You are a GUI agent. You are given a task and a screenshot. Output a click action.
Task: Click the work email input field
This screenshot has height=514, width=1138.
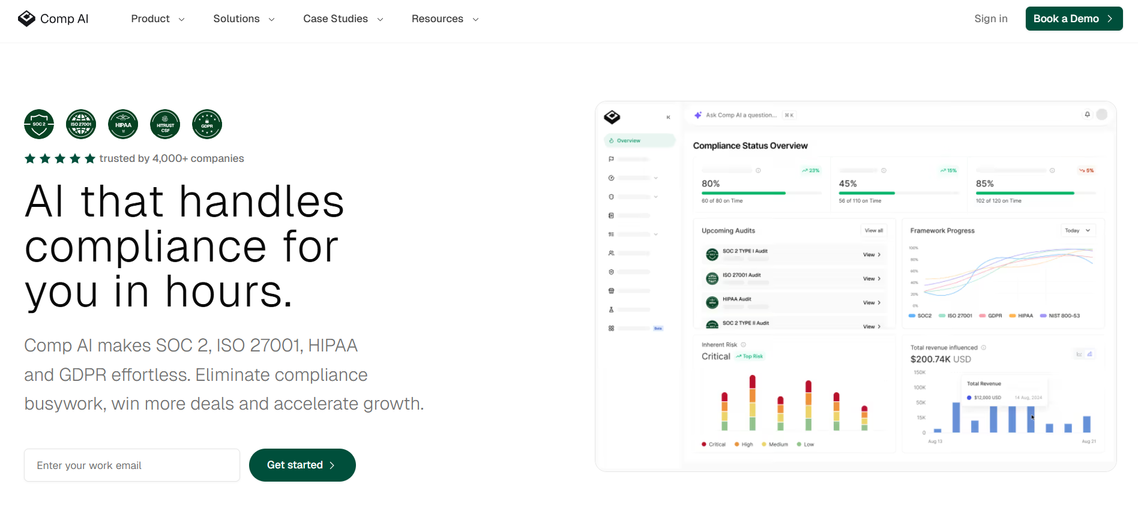(132, 465)
